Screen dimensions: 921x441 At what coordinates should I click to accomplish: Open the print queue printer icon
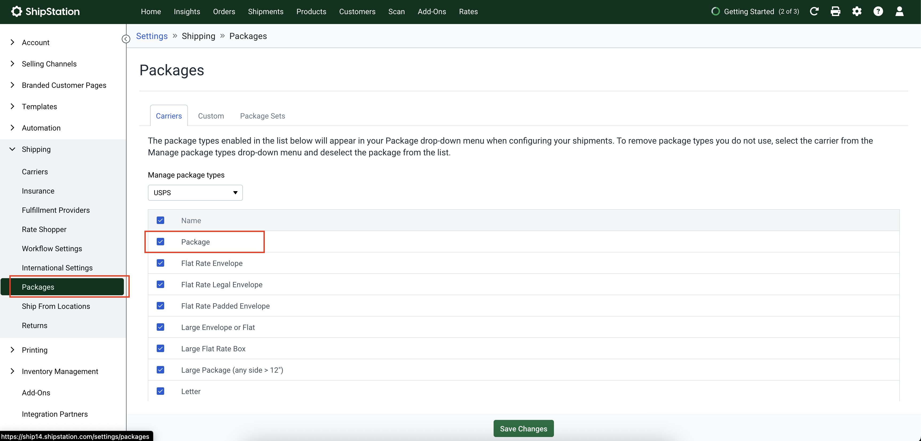pyautogui.click(x=835, y=11)
